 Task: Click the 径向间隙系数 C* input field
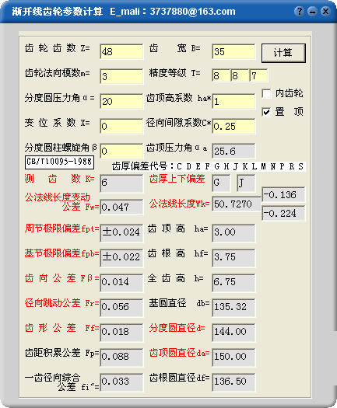(x=233, y=126)
